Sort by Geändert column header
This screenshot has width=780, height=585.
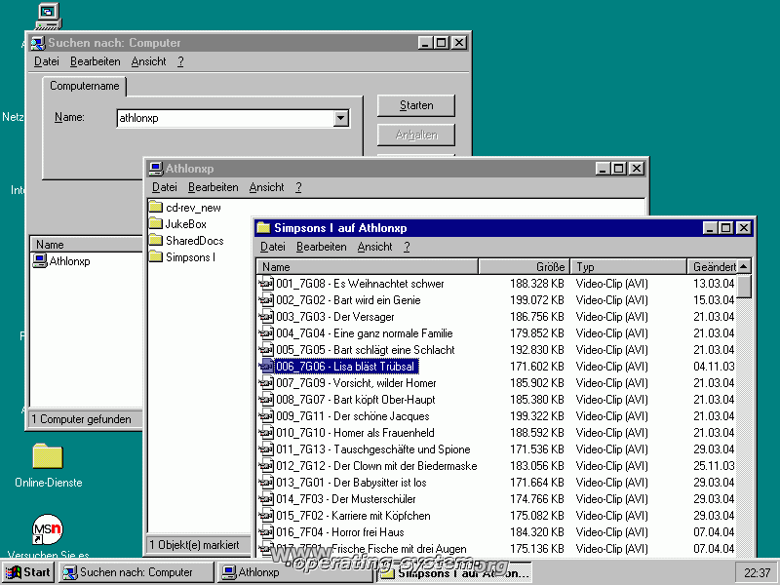712,266
